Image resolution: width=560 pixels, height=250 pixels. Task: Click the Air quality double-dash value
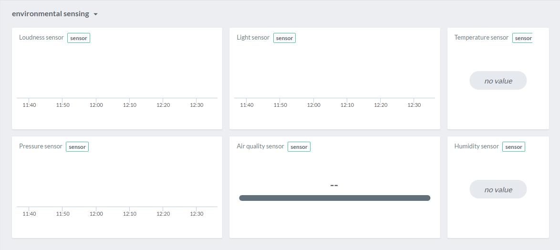tap(334, 185)
